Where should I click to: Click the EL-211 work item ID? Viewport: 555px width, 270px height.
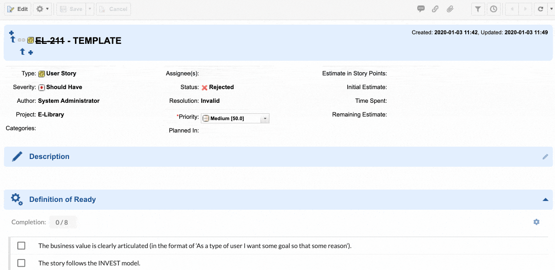pyautogui.click(x=50, y=41)
